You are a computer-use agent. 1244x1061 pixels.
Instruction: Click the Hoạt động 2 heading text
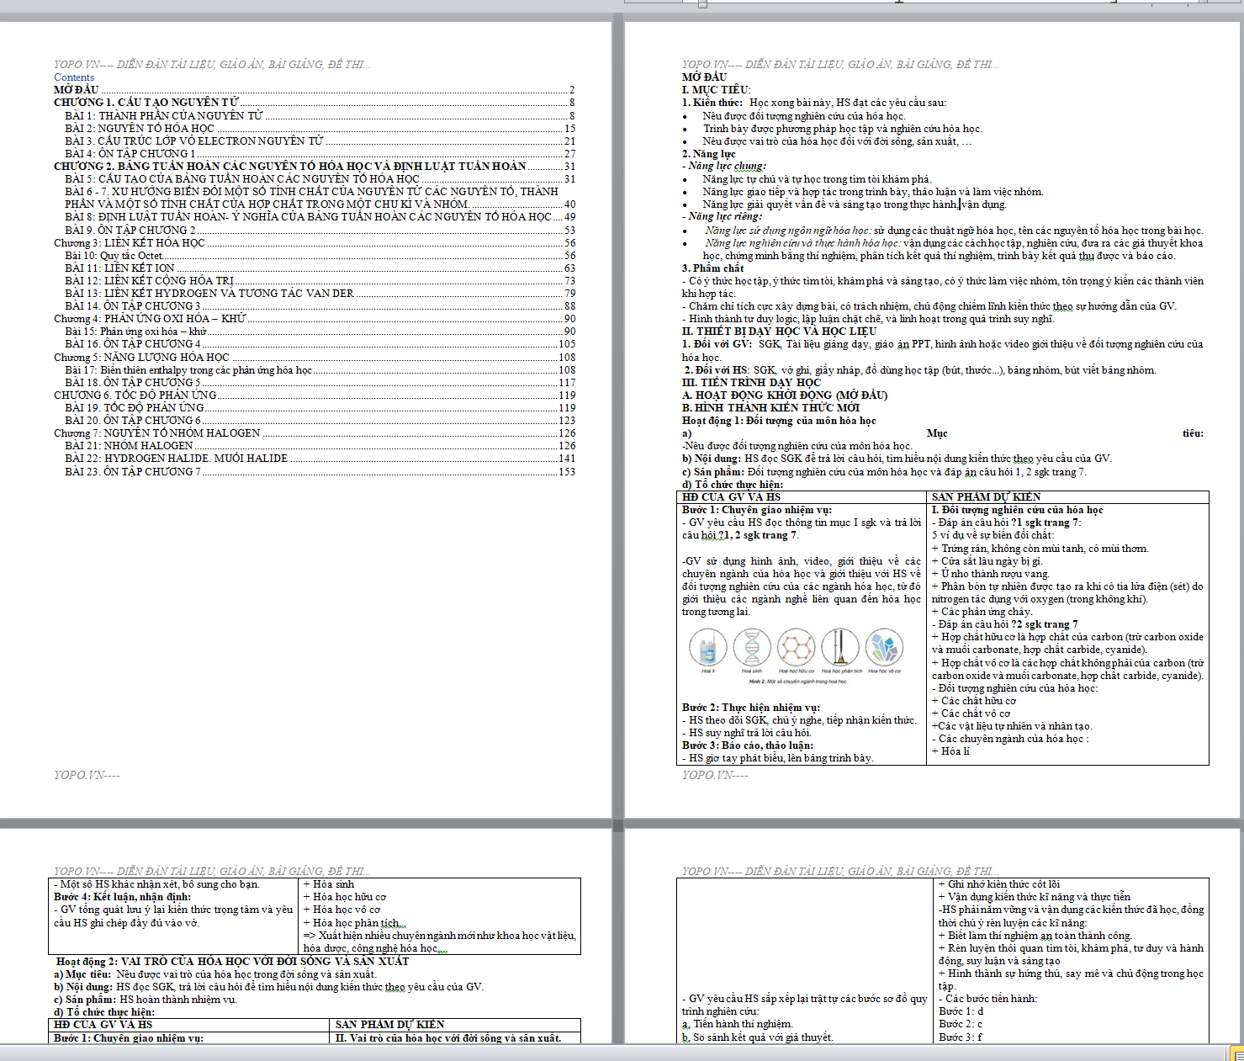coord(232,962)
